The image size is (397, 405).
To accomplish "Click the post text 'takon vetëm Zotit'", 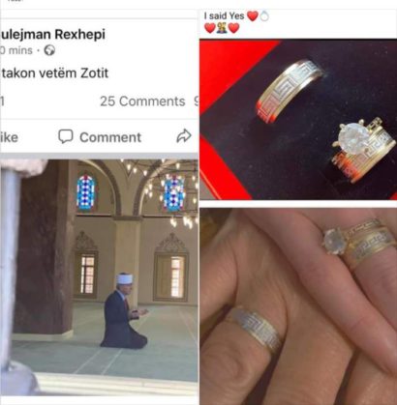I will (x=54, y=73).
